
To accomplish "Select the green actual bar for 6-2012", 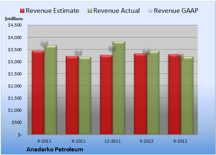I will [187, 95].
